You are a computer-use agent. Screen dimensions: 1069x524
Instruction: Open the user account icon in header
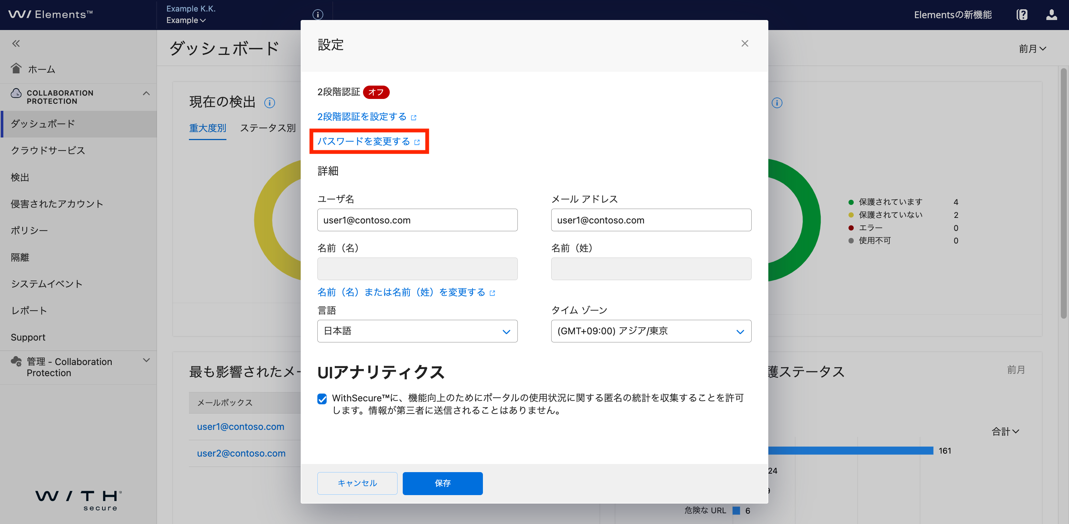tap(1051, 15)
